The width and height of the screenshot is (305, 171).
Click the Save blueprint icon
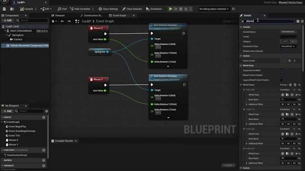(4, 9)
